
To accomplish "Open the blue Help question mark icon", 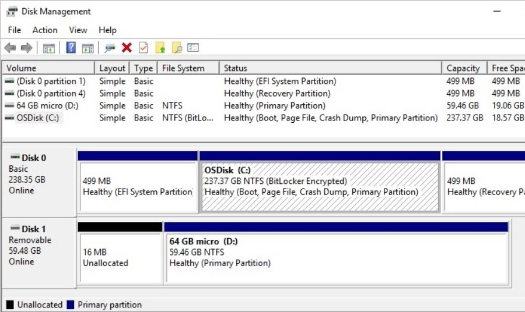I will pos(71,47).
